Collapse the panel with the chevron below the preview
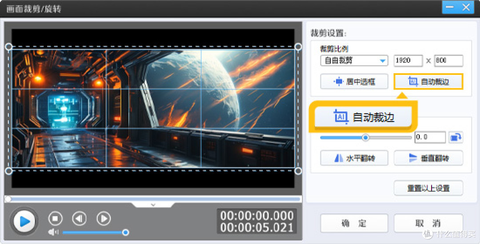 pos(153,205)
